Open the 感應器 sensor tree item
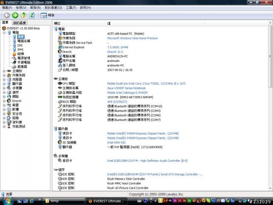 (22, 67)
